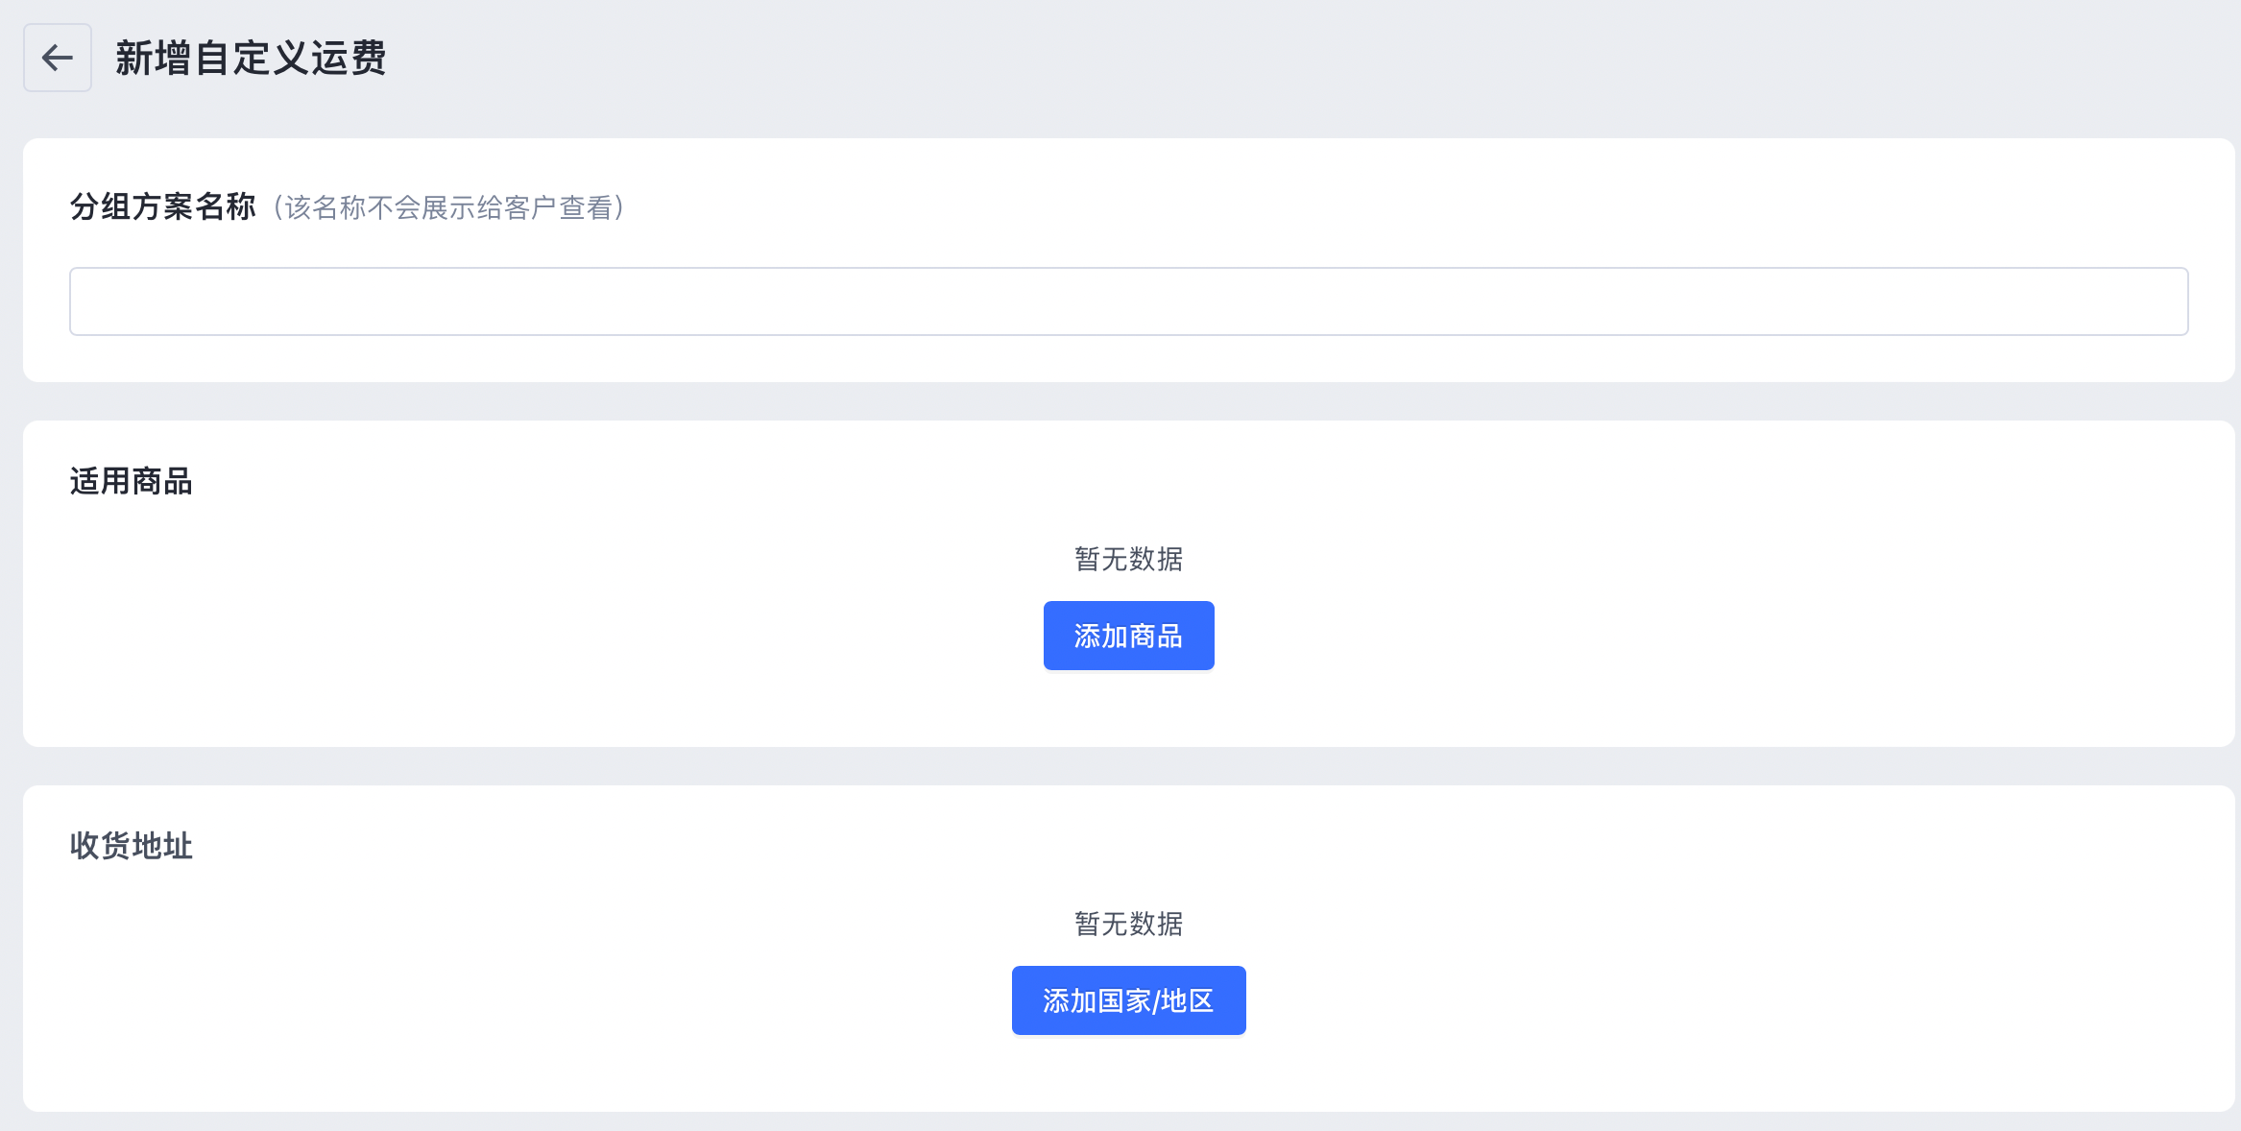Click gray gap between product and address cards
2241x1131 pixels.
[x=1128, y=766]
